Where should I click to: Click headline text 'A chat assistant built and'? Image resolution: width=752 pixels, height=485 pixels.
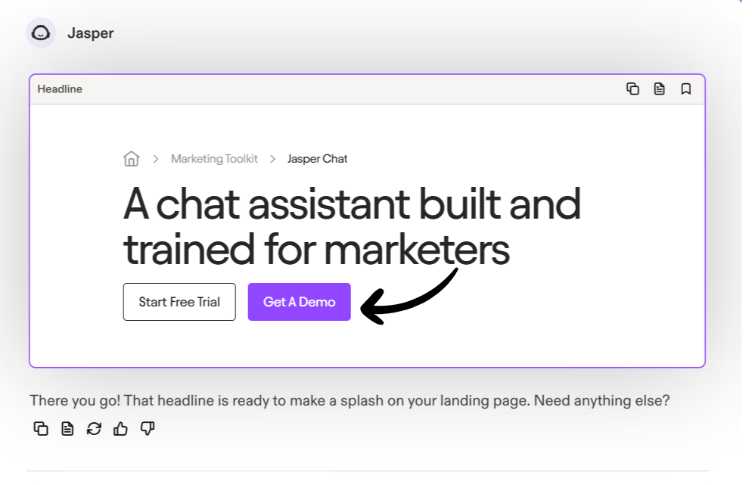tap(352, 204)
